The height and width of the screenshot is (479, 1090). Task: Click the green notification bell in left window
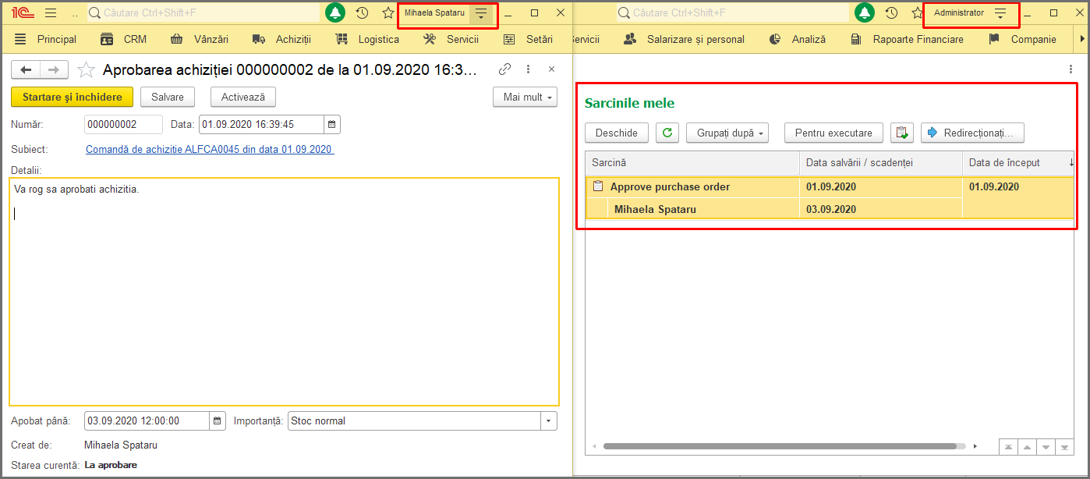335,13
